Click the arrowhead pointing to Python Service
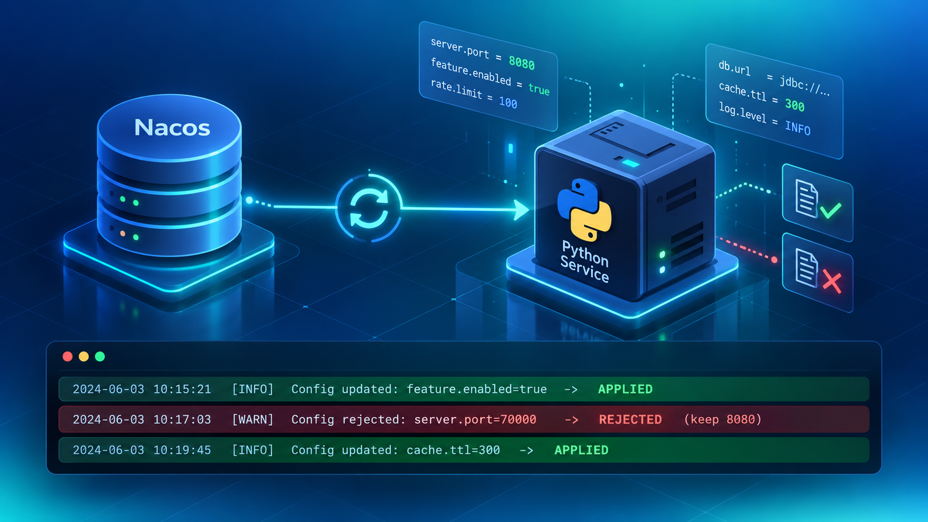Image resolution: width=928 pixels, height=522 pixels. [521, 210]
